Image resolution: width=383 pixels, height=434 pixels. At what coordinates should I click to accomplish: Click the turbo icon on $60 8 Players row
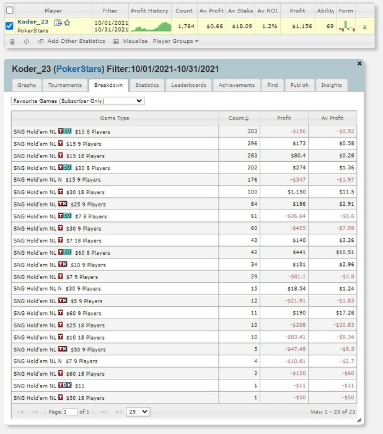(x=64, y=252)
